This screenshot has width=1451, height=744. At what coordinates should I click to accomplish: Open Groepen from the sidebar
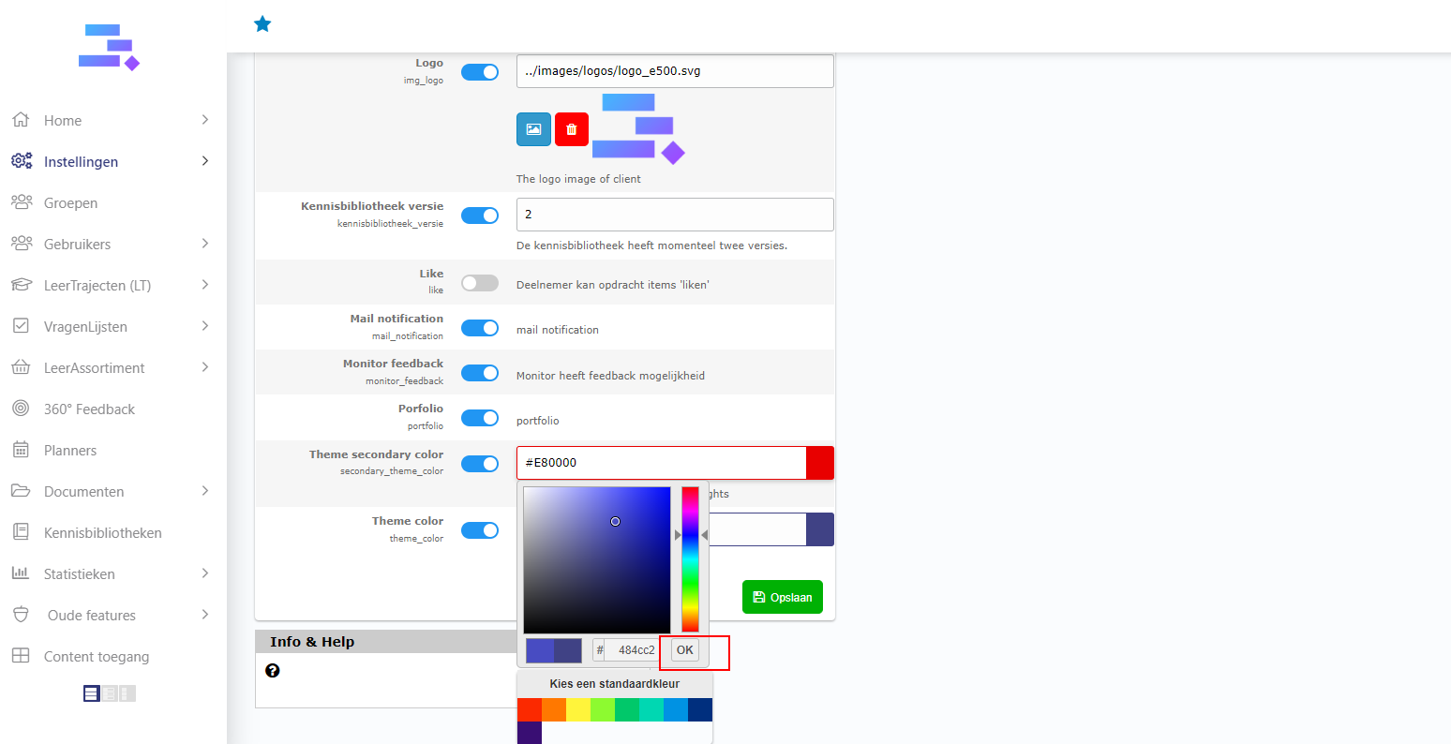[x=70, y=203]
